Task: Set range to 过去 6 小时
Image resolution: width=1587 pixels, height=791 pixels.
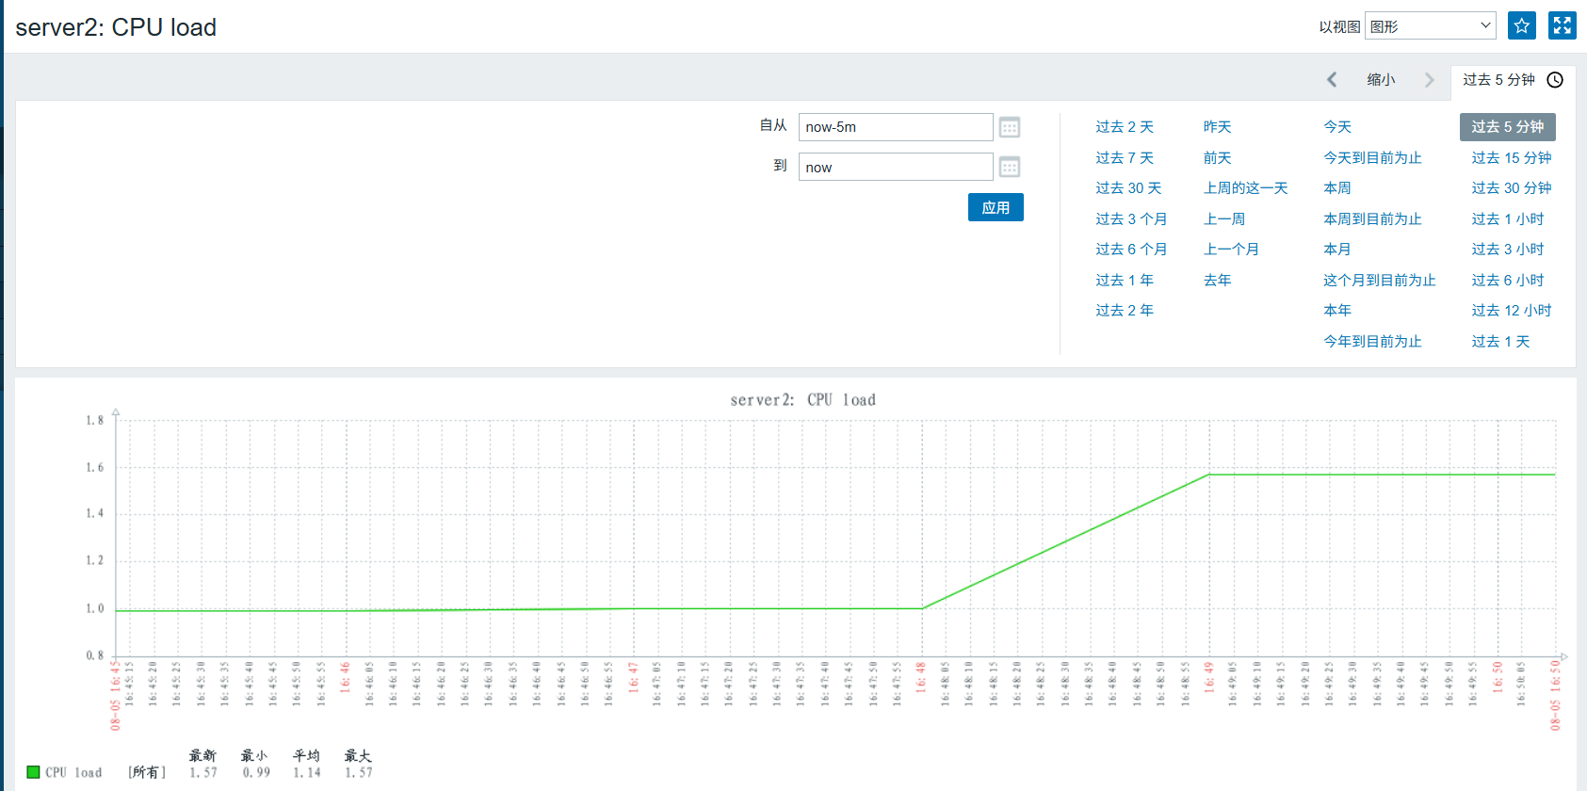Action: click(1508, 281)
